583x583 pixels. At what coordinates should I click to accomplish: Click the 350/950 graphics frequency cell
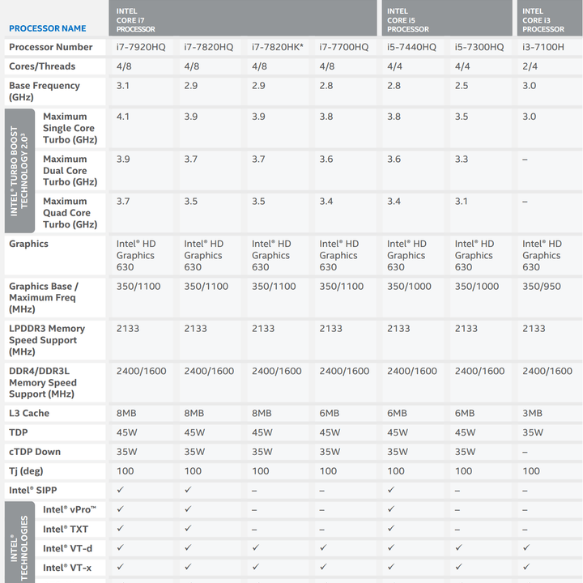click(x=542, y=287)
